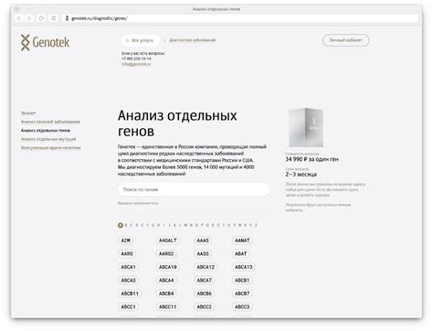The image size is (433, 331).
Task: Select "Анализ отдельных генов" in the sidebar
Action: point(46,131)
